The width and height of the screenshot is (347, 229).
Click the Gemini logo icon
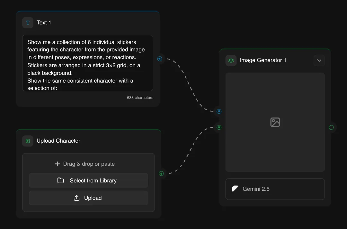236,189
